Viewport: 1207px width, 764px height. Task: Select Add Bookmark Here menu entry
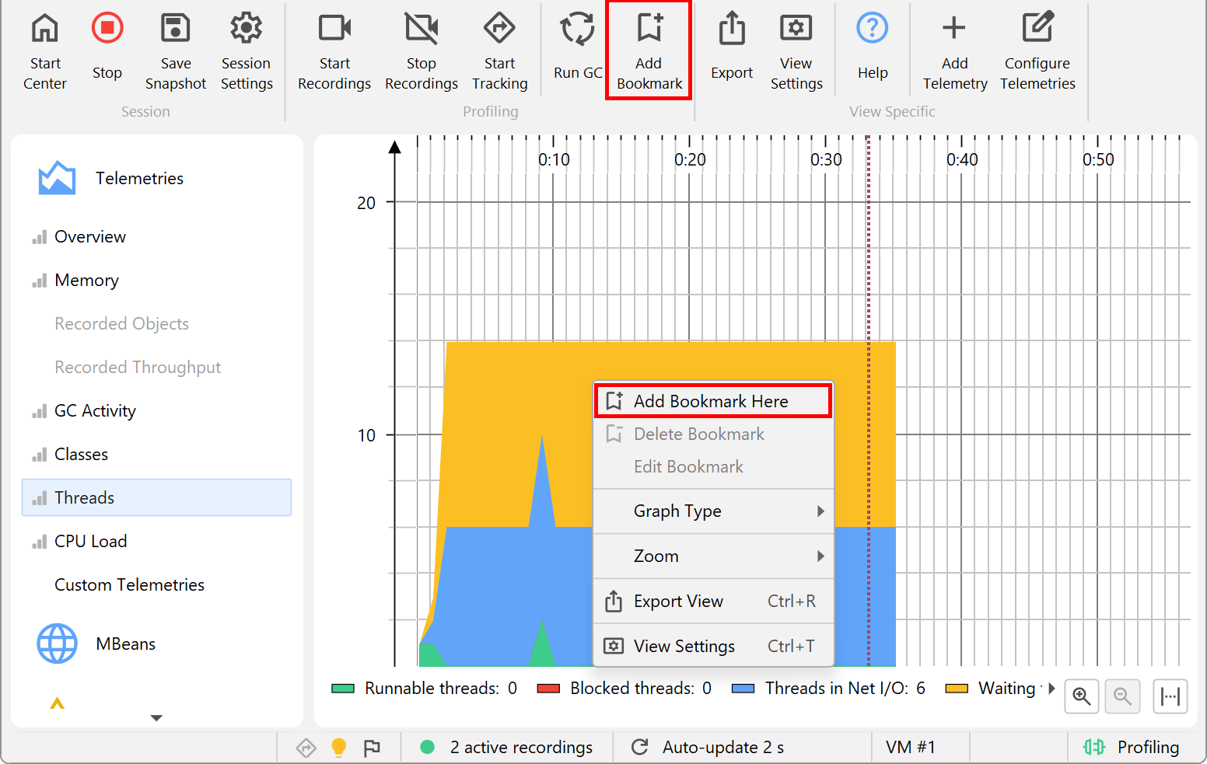(711, 401)
